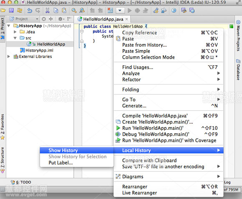Viewport: 242px width, 199px height.
Task: Click the Redo arrow icon
Action: coord(38,10)
